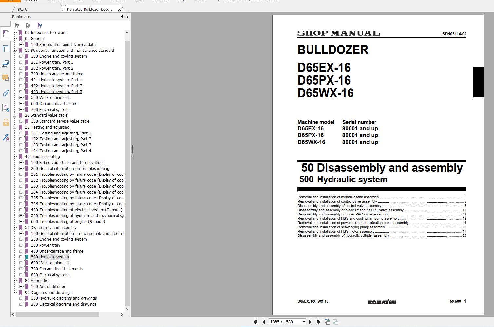The width and height of the screenshot is (494, 327).
Task: Close the Komatsu Bulldozer document tab
Action: [119, 10]
